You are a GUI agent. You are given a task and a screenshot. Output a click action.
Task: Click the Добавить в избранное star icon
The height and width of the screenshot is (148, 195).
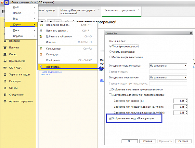41,36
